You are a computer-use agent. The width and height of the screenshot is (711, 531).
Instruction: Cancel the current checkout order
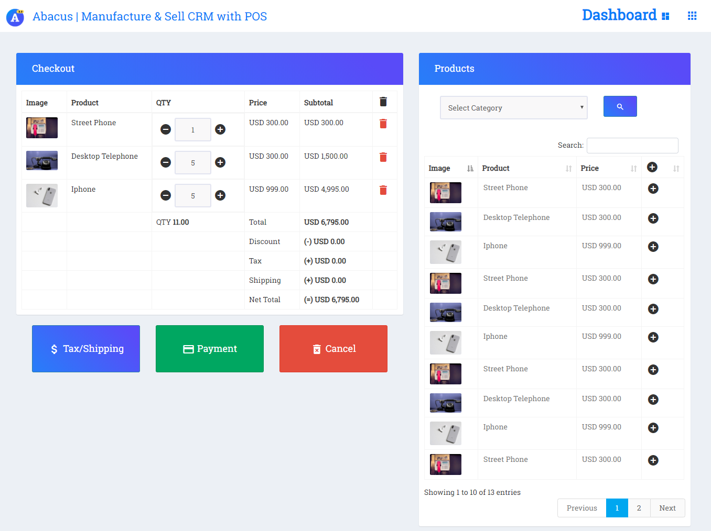(x=333, y=348)
